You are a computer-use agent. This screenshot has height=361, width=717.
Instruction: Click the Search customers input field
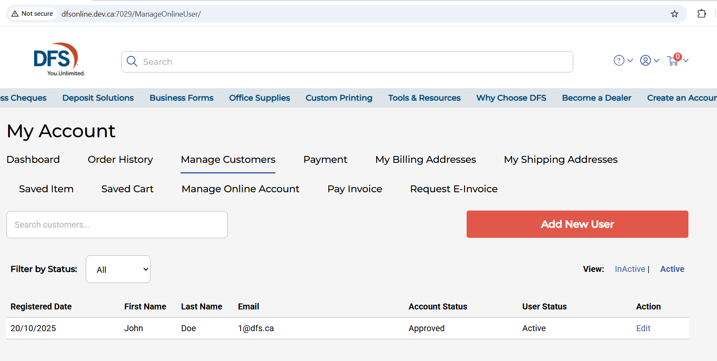(117, 225)
